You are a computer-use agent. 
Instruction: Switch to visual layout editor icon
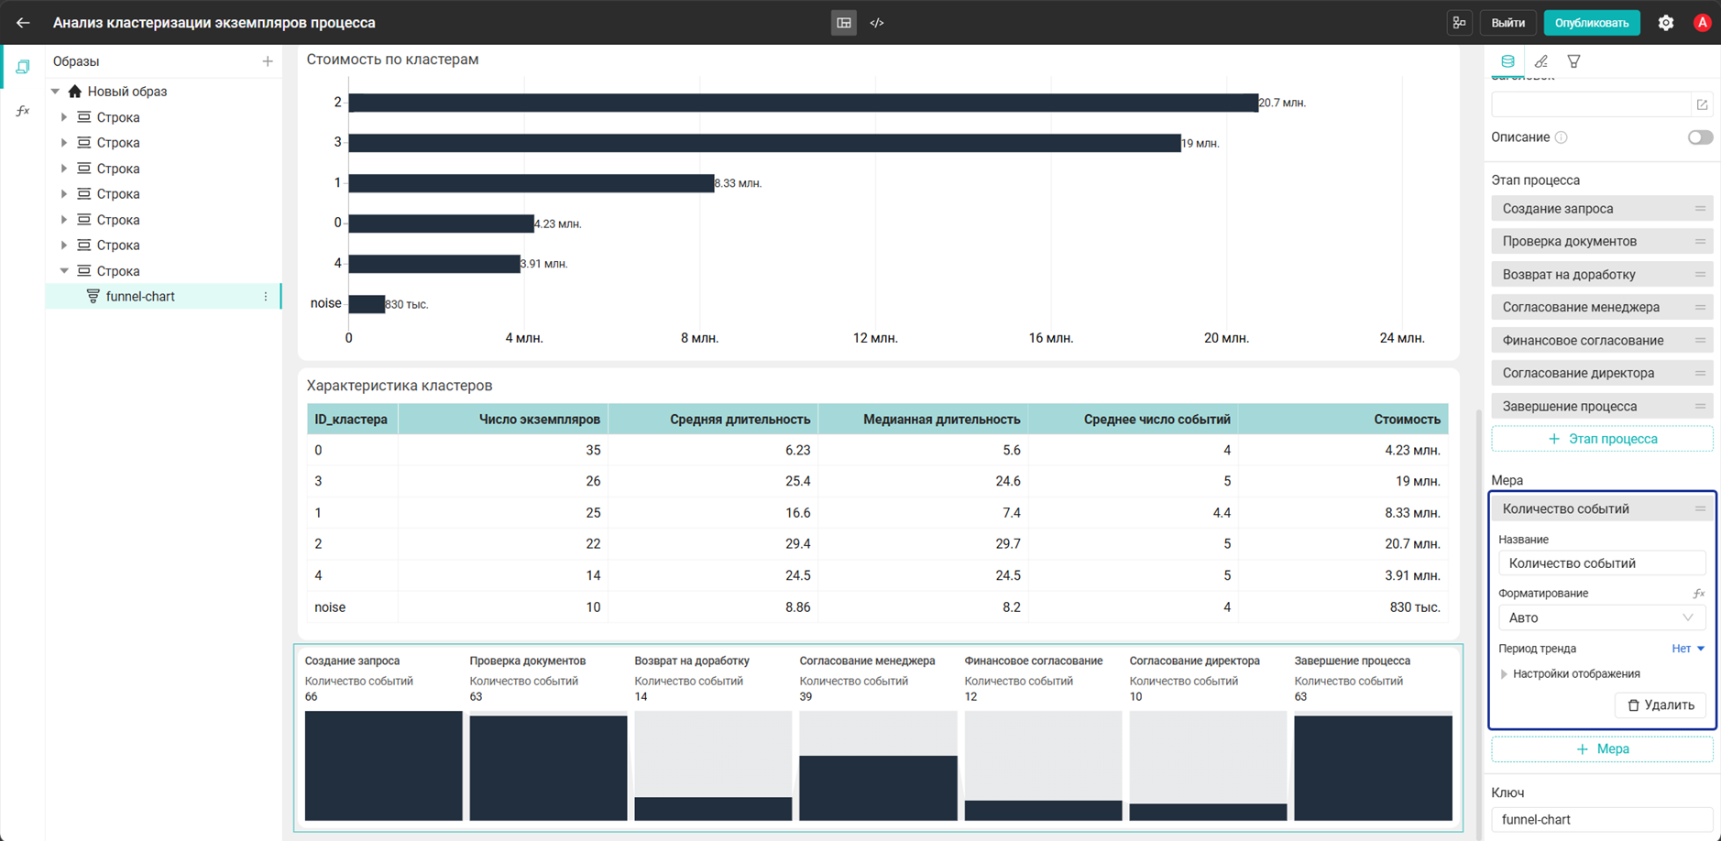click(x=844, y=23)
